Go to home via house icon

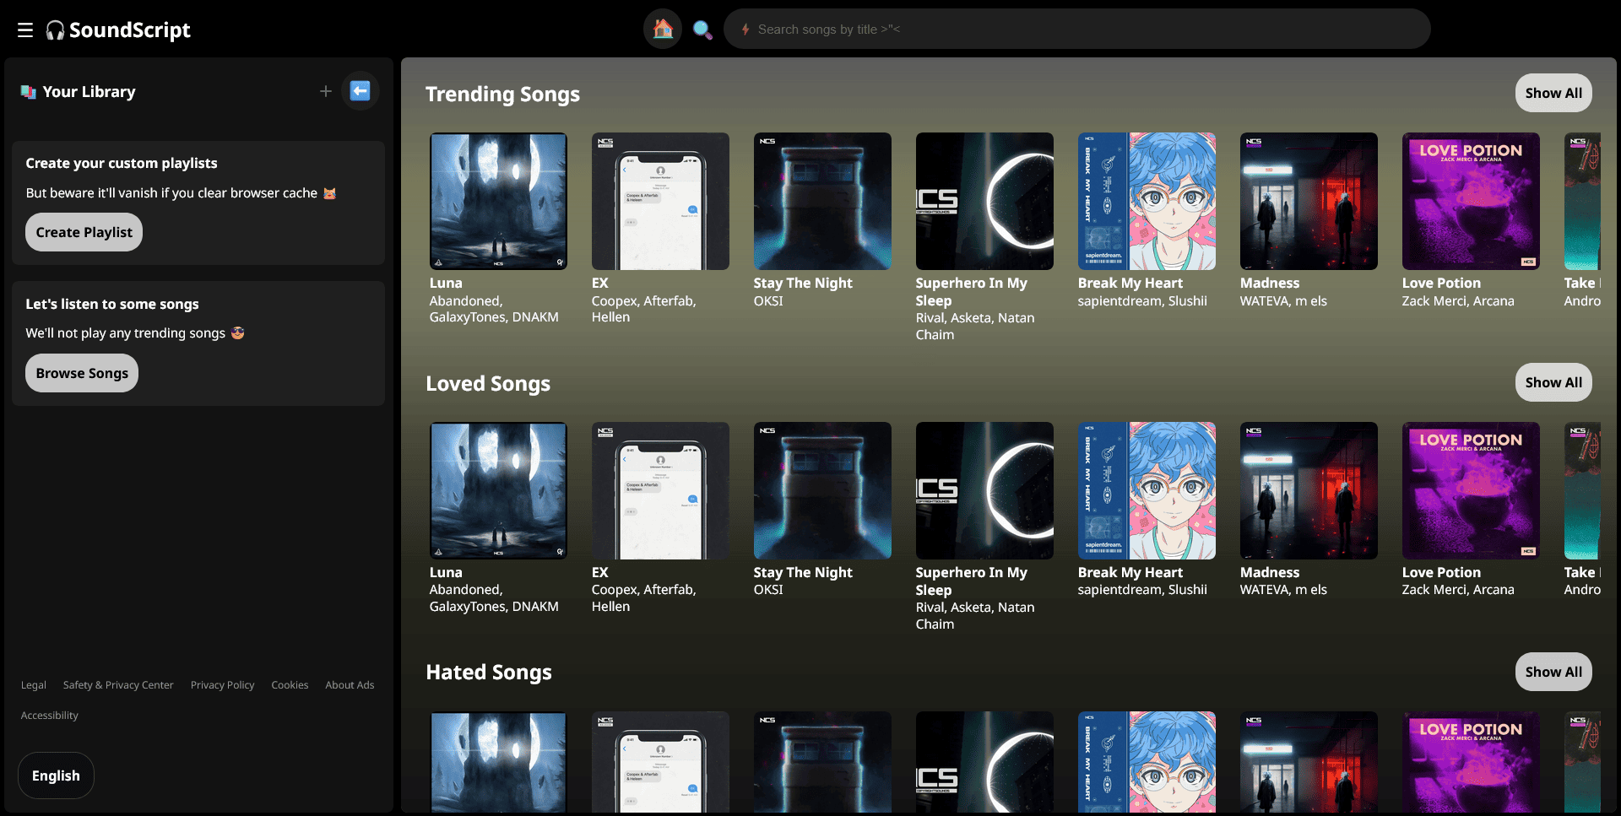coord(663,30)
